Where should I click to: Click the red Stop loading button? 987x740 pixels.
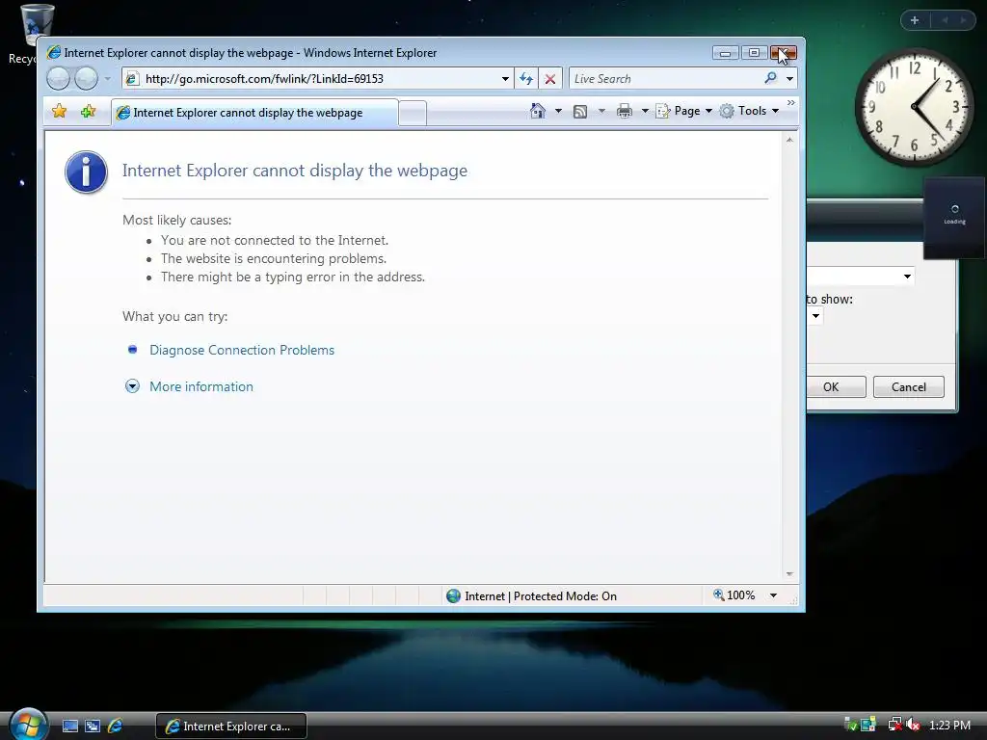550,79
